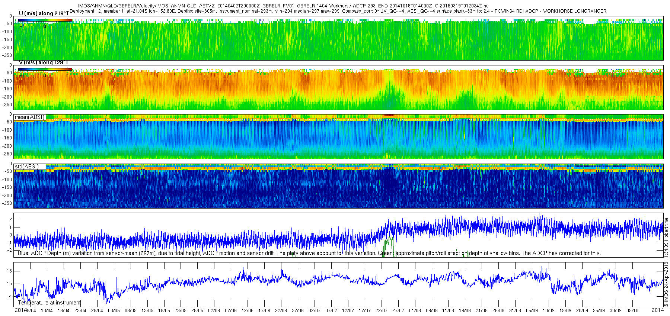Click the '14' tick on the temperature axis
Image resolution: width=670 pixels, height=316 pixels.
pos(9,296)
